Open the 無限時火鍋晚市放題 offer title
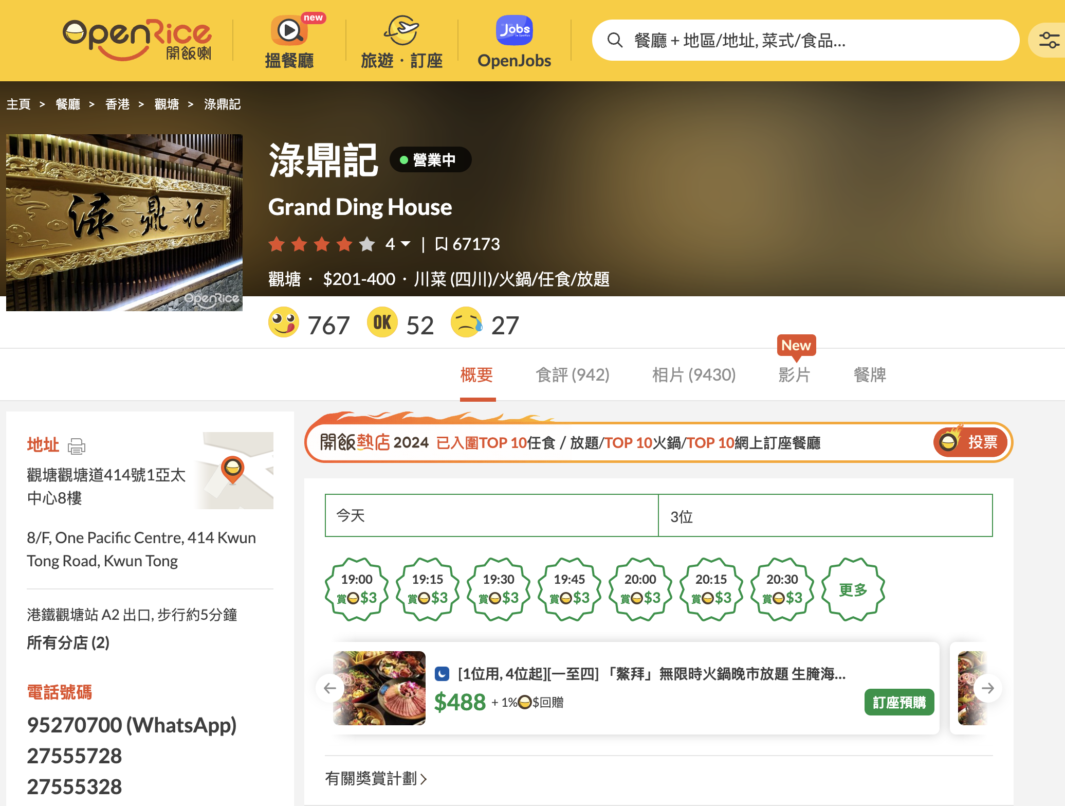This screenshot has height=806, width=1065. [x=652, y=674]
